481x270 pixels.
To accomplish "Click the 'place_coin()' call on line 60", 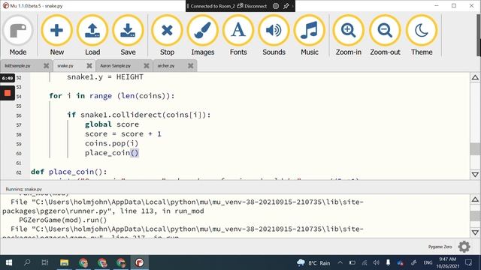I will 112,153.
